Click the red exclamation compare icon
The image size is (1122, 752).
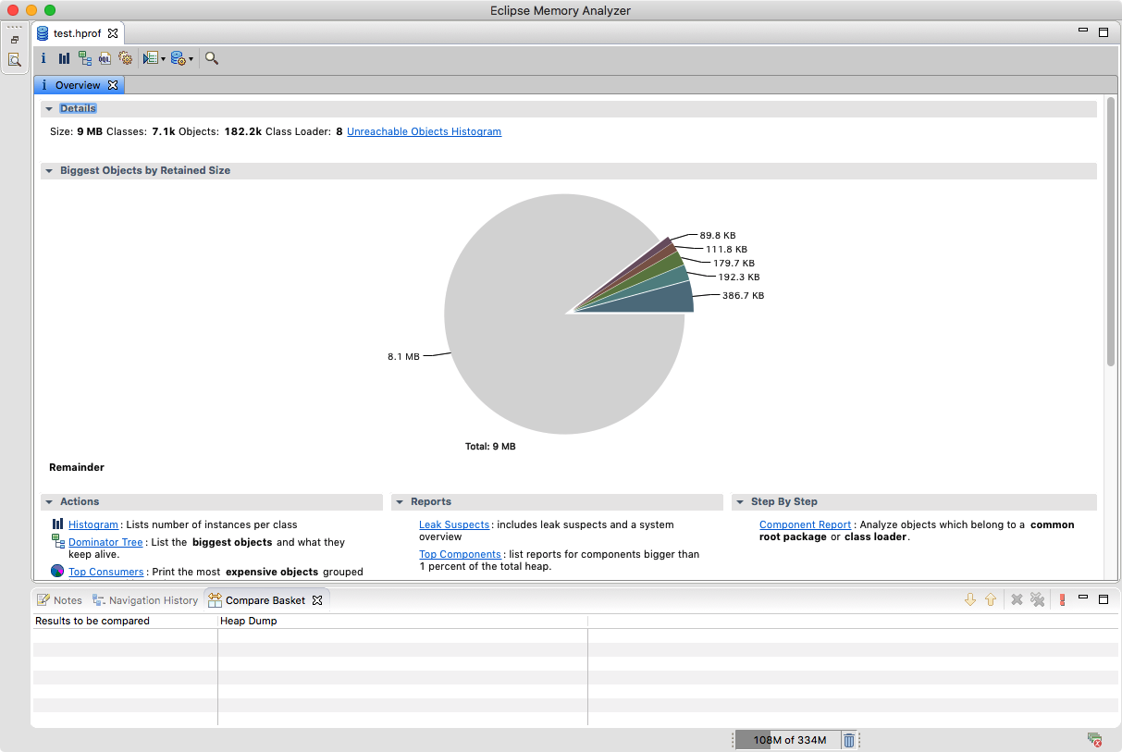click(x=1062, y=599)
